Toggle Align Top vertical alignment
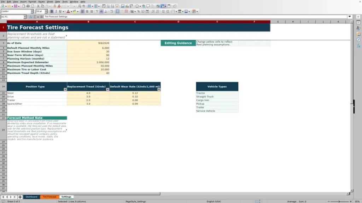This screenshot has height=203, width=362. (97, 11)
